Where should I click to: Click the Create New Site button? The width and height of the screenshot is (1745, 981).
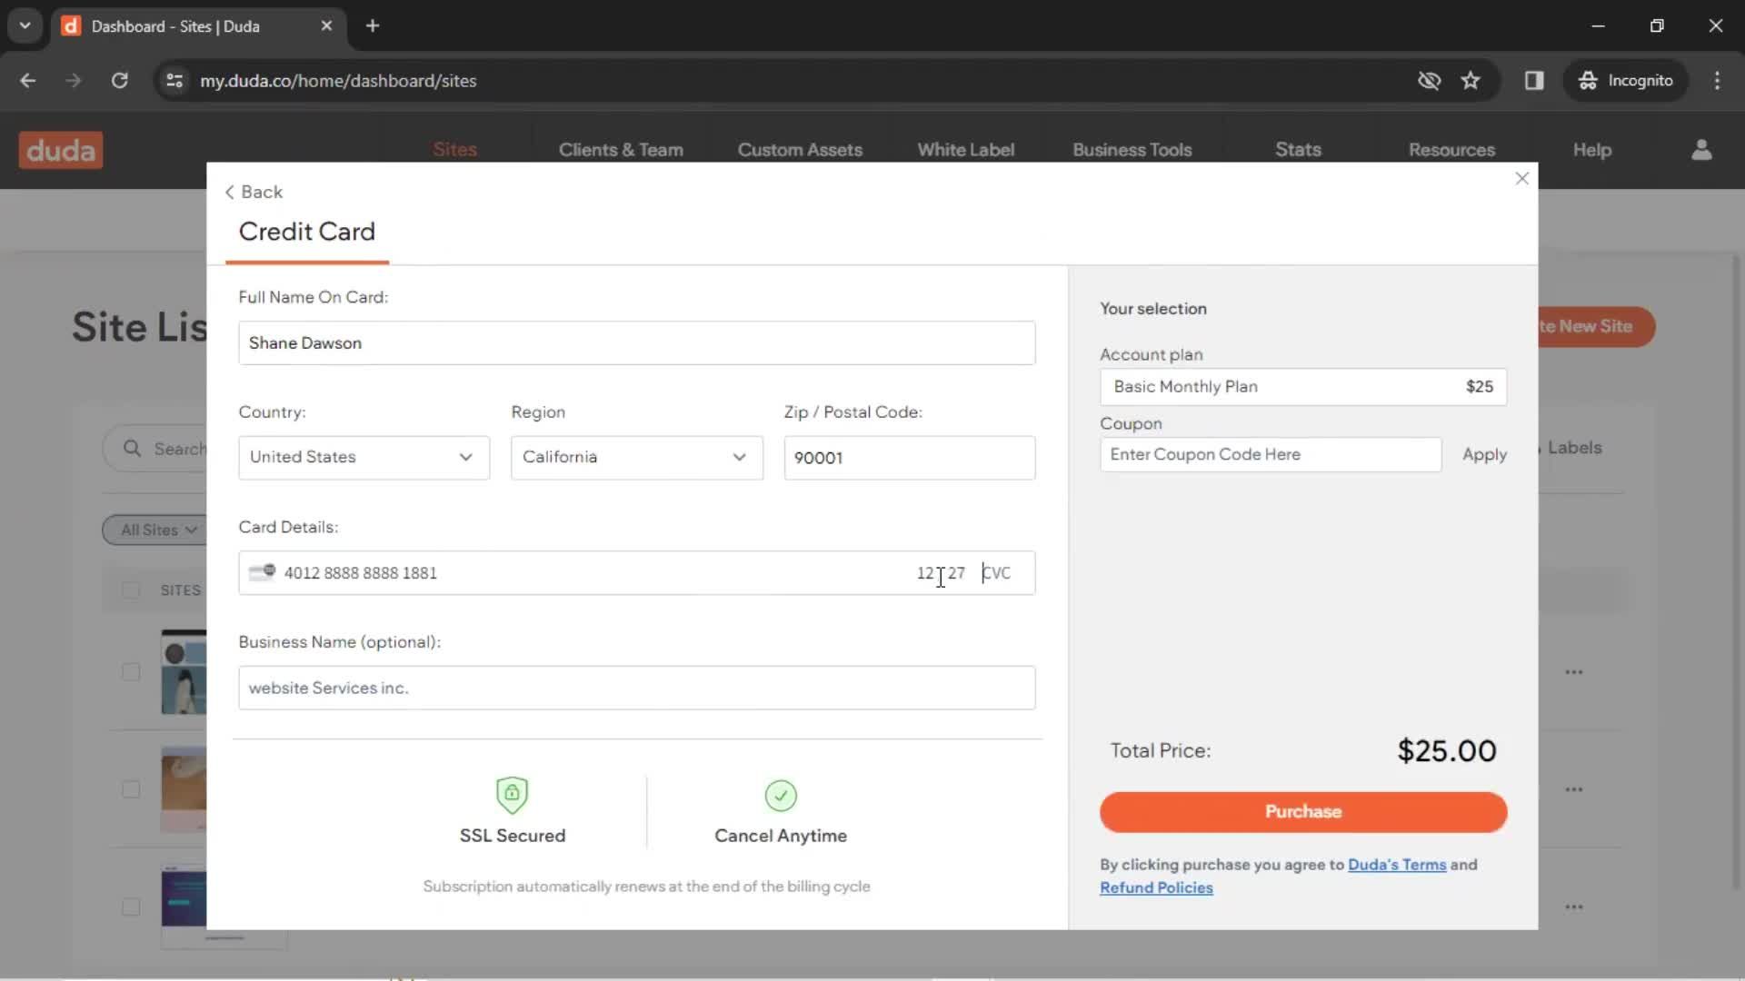pyautogui.click(x=1596, y=326)
